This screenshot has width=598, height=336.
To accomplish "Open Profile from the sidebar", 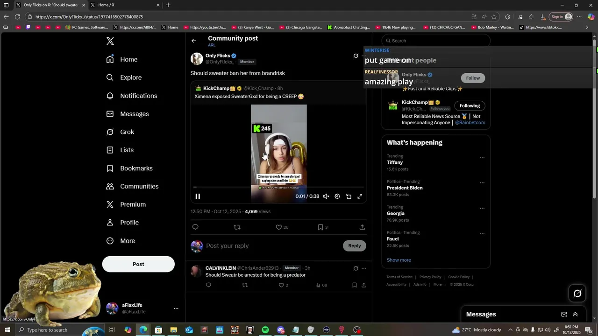I will click(x=122, y=223).
